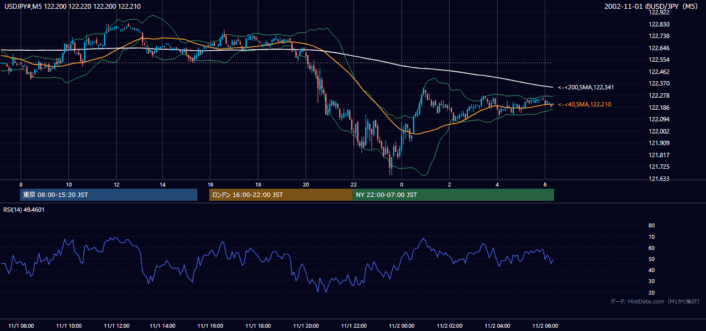
Task: Click the RSI scale value 80
Action: (x=651, y=226)
